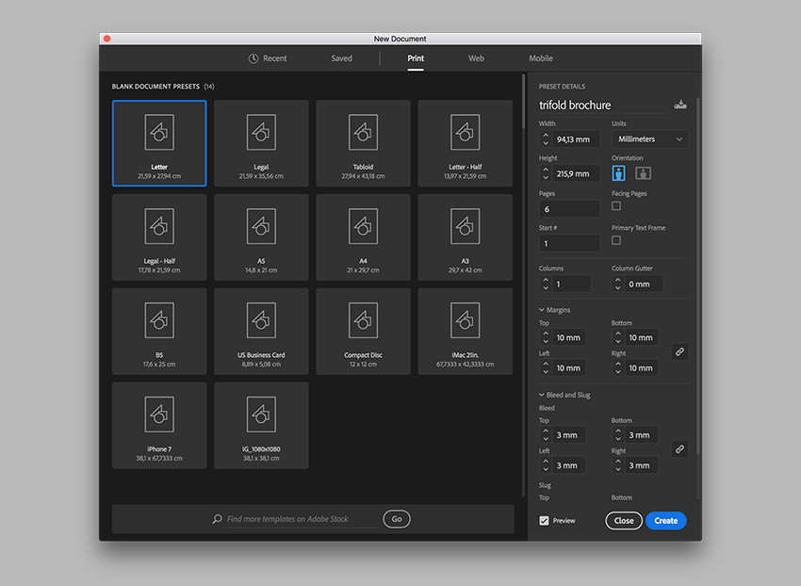The width and height of the screenshot is (801, 586).
Task: Select the A4 preset icon
Action: pos(363,226)
